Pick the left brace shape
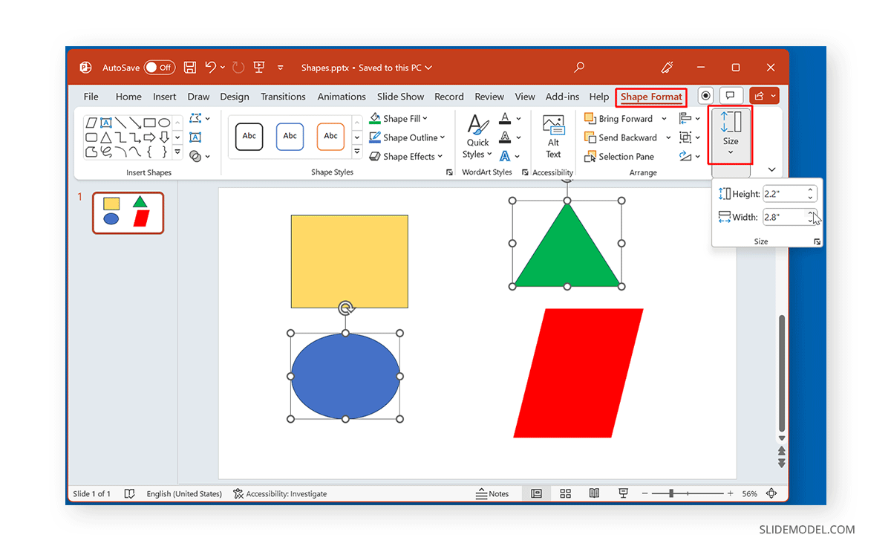Screen dimensions: 891x552 (149, 152)
